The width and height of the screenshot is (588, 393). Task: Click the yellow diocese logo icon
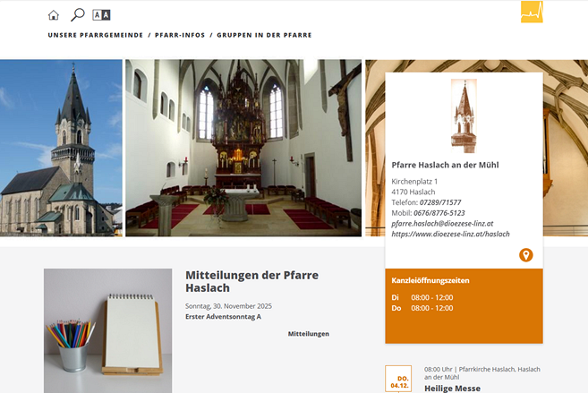click(532, 12)
